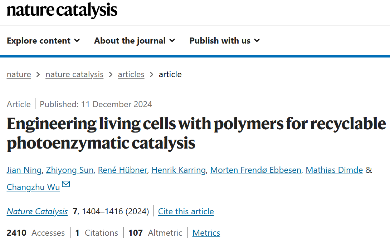View author Morten Frendø Ebbesen
The image size is (390, 240).
click(x=255, y=170)
